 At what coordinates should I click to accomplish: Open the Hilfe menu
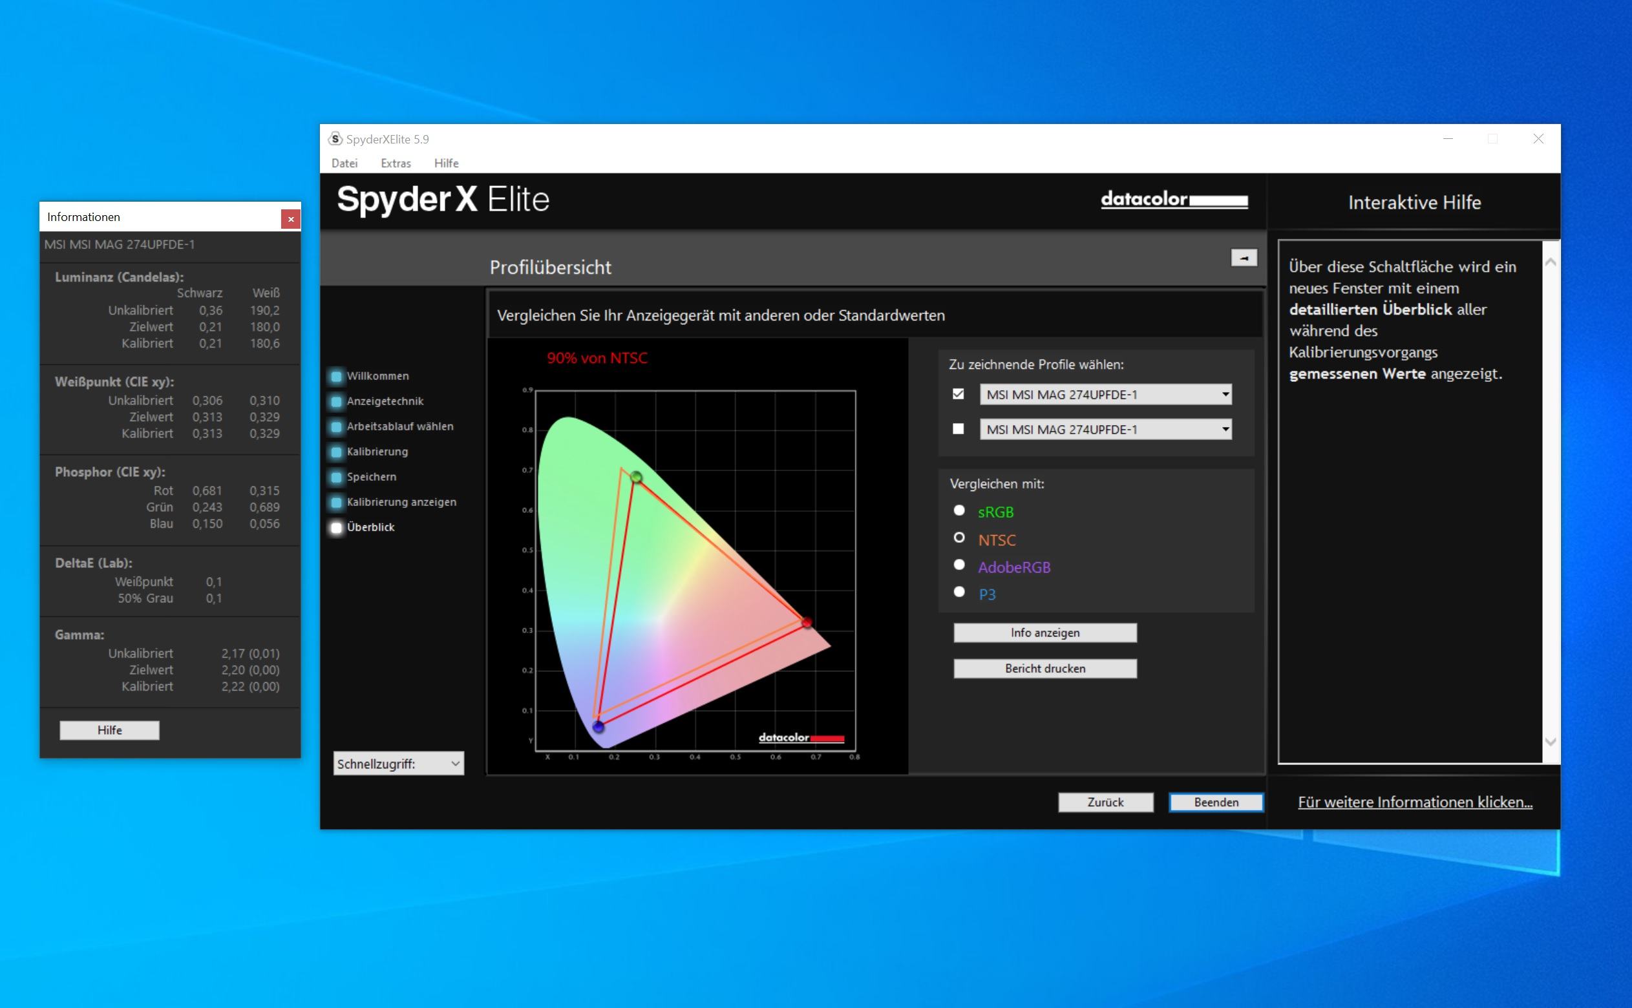[446, 163]
